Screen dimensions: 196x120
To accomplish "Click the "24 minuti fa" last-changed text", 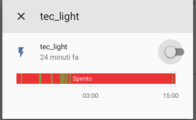I will coord(59,57).
